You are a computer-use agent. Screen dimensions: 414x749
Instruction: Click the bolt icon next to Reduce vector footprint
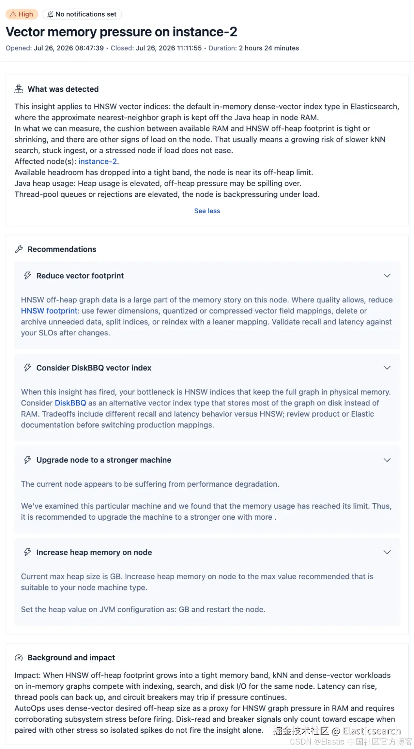[27, 275]
